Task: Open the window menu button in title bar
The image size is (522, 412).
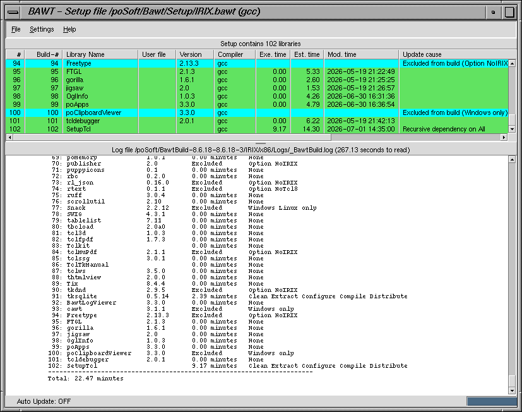Action: [x=13, y=12]
